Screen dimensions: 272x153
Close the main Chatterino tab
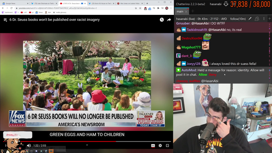click(186, 11)
